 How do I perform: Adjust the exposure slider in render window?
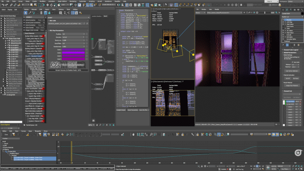tap(265, 13)
